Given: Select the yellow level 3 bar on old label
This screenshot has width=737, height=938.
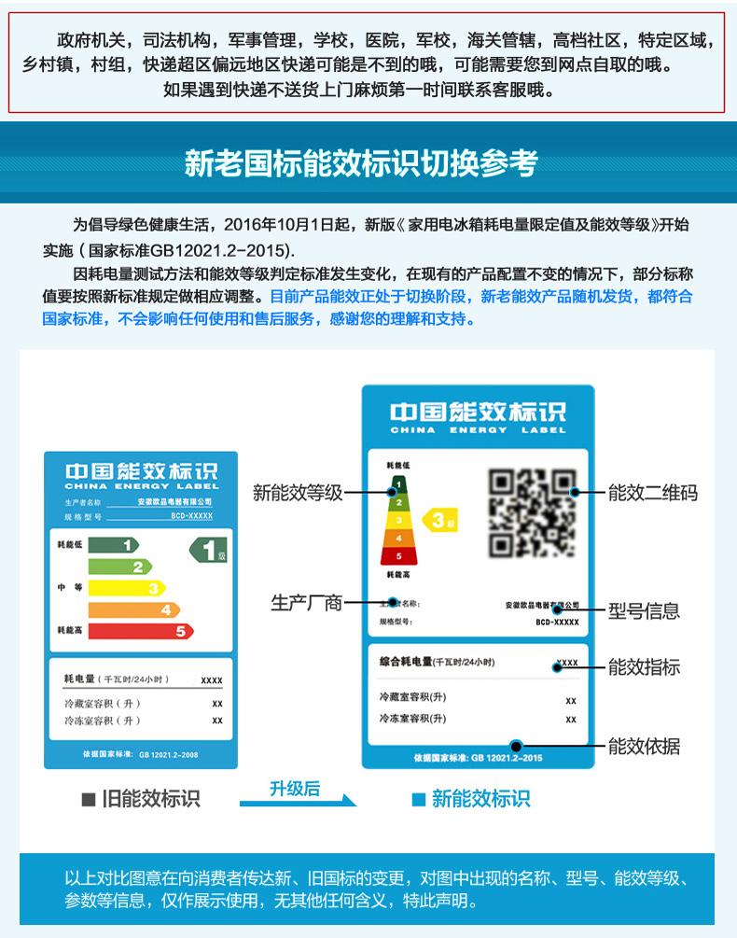Looking at the screenshot, I should (x=126, y=588).
